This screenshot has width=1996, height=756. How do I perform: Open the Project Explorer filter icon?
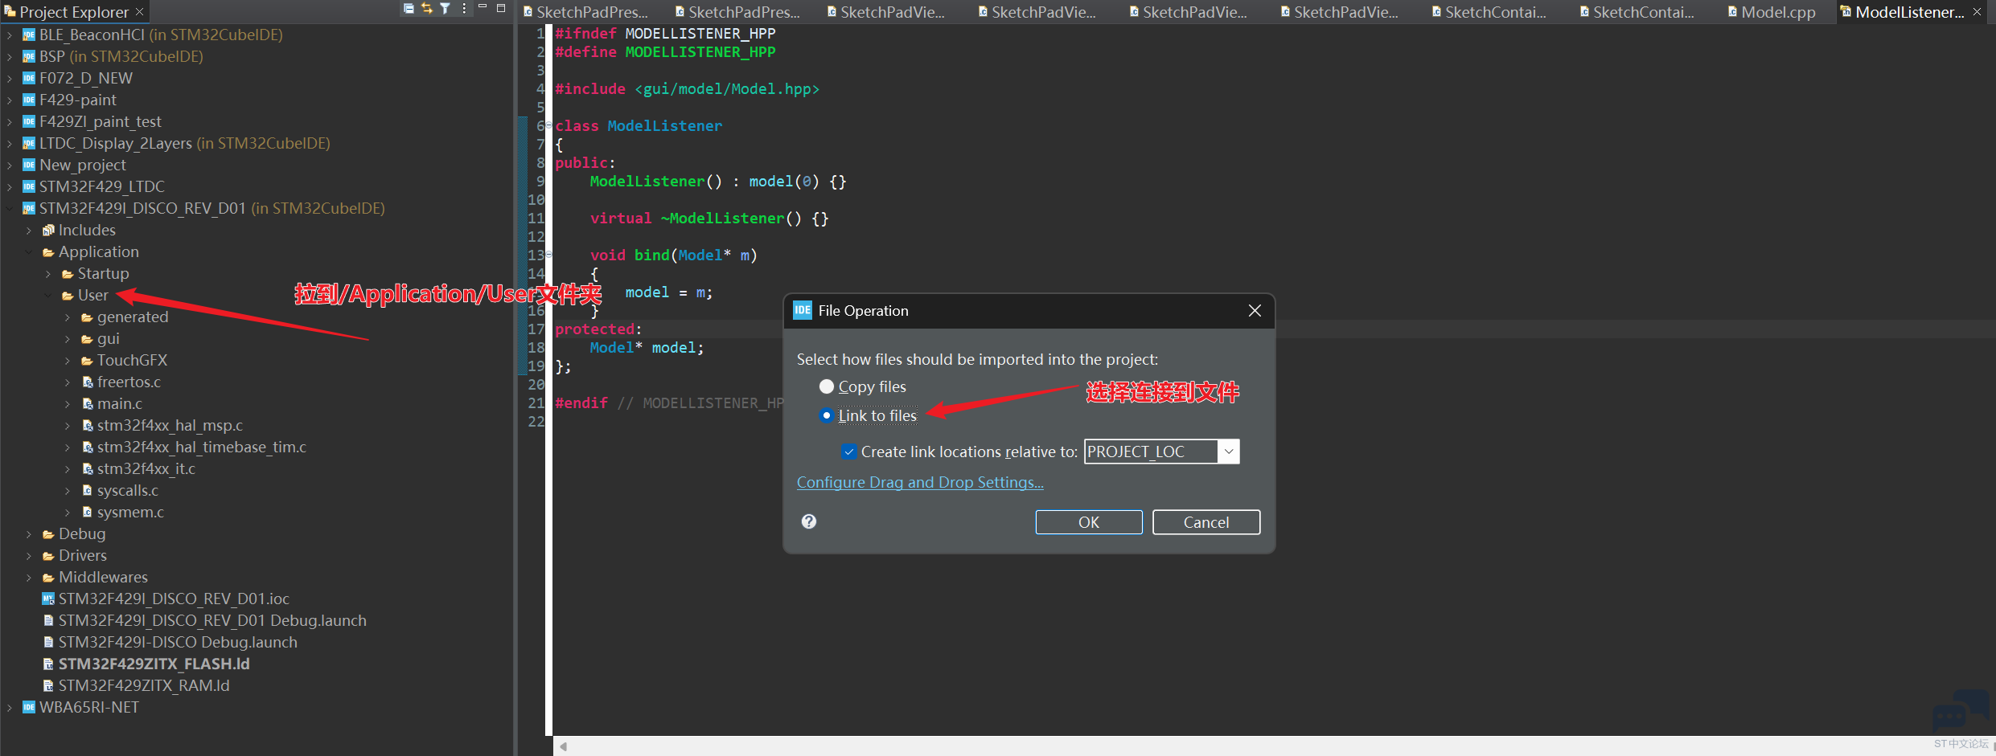point(445,9)
